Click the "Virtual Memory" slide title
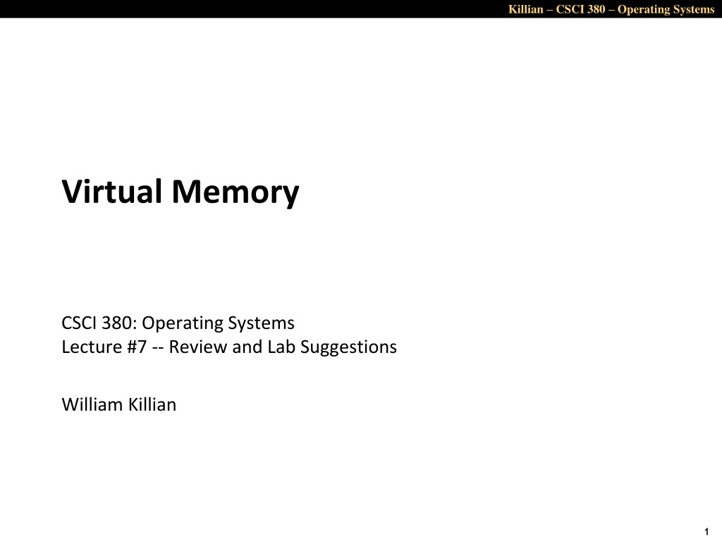This screenshot has height=541, width=722. point(180,192)
